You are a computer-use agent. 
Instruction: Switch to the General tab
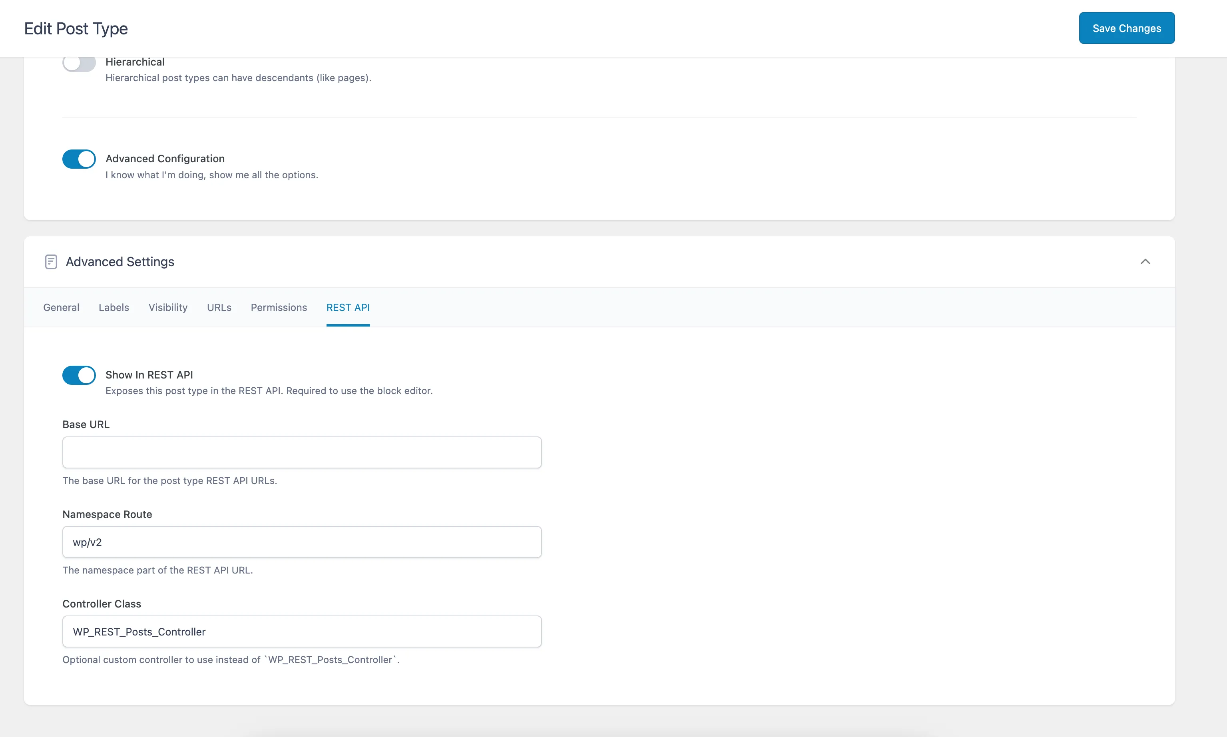[x=61, y=307]
